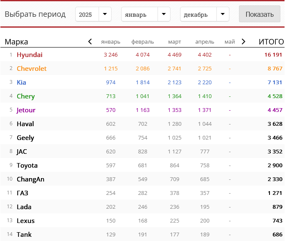Click Jetour total 4 457
The image size is (300, 241).
coord(275,110)
